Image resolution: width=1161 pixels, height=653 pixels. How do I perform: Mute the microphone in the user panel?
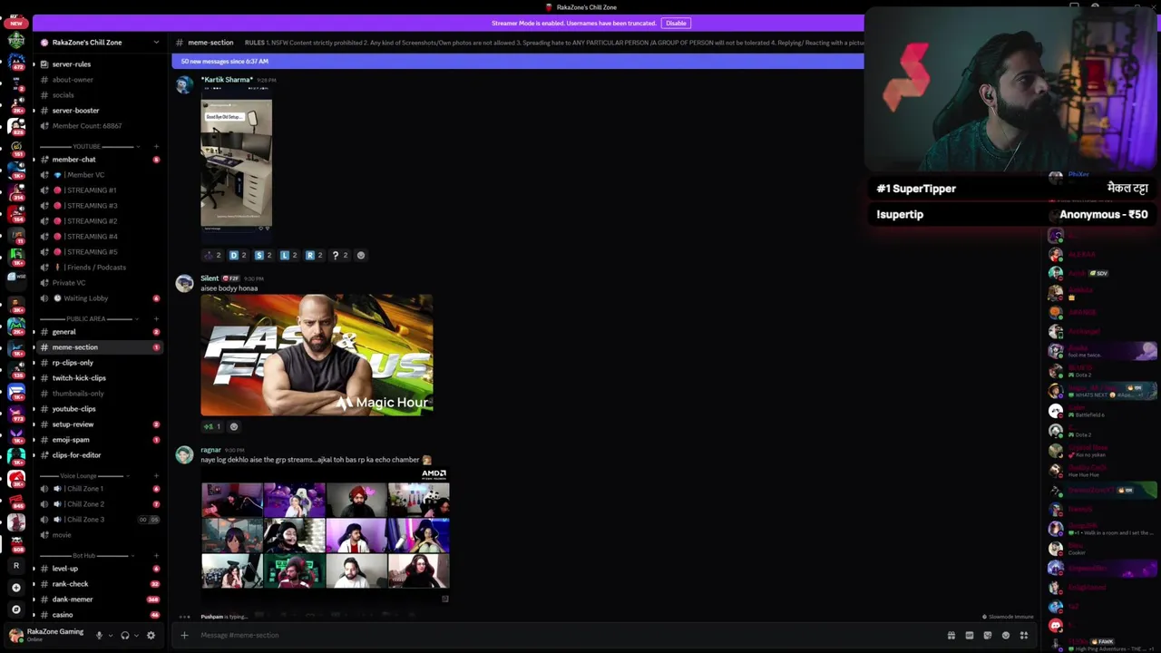99,636
